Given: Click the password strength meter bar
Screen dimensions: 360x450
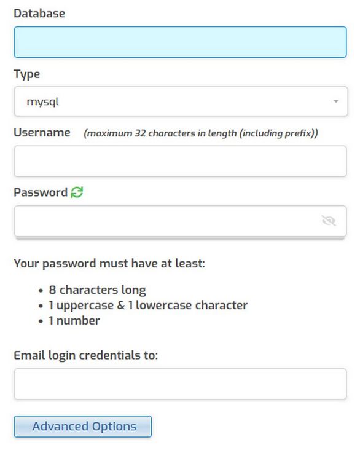Looking at the screenshot, I should [180, 239].
